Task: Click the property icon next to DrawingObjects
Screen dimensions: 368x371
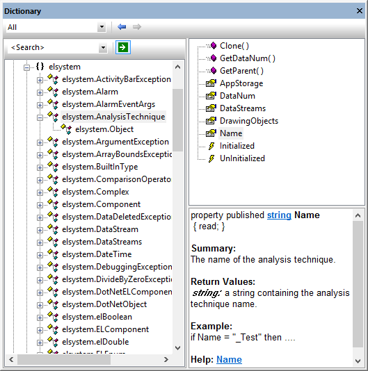Action: tap(211, 120)
